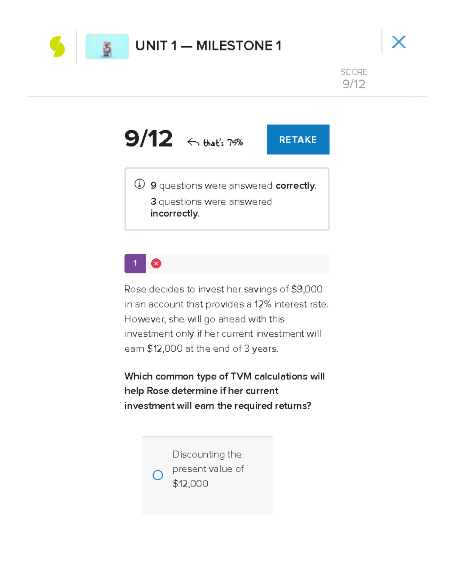The width and height of the screenshot is (454, 588).
Task: Click the handwritten 'that's 75%' note
Action: coord(223,142)
